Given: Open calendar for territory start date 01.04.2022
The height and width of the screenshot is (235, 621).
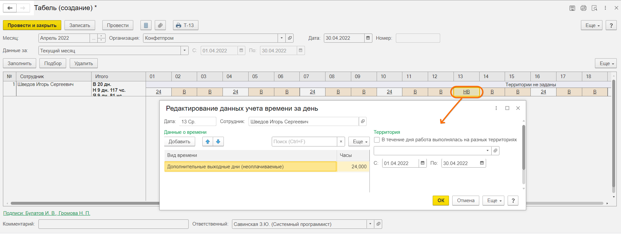Looking at the screenshot, I should coord(423,163).
